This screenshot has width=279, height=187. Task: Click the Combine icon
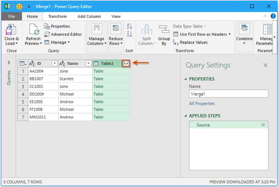244,29
